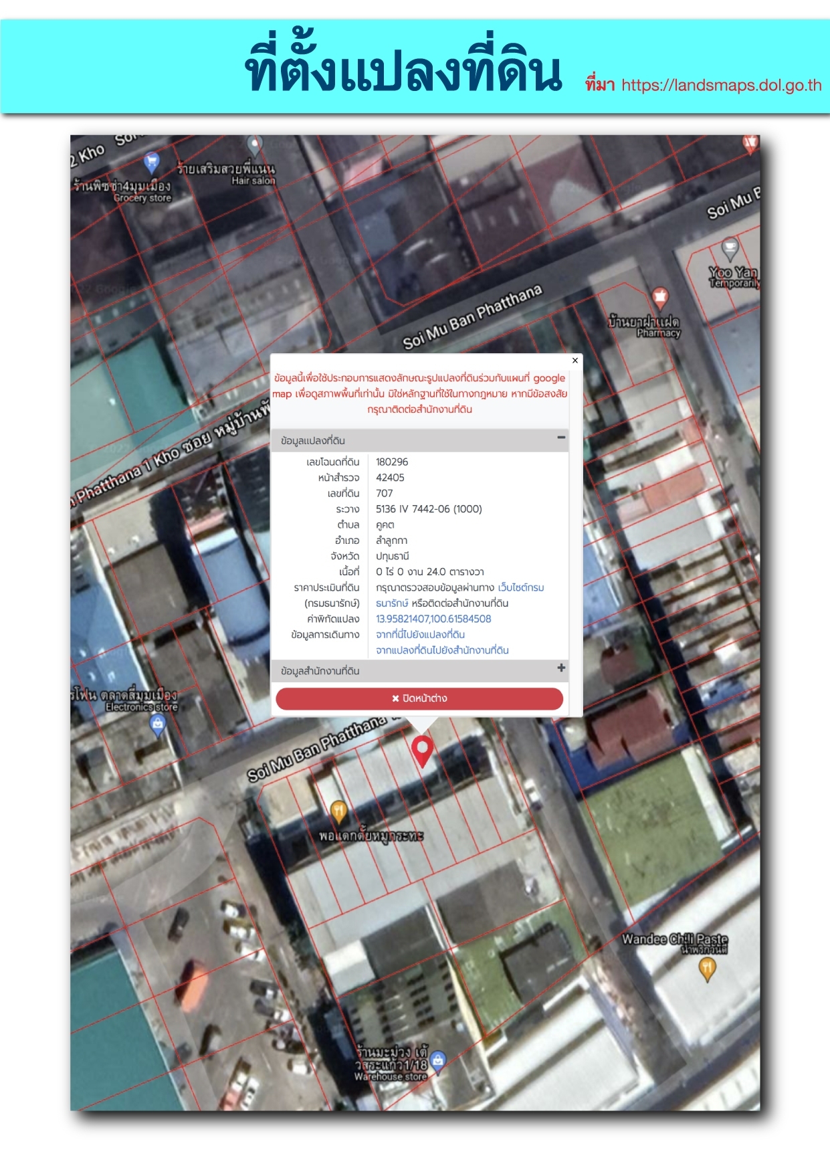Click the red land parcel location pin

pos(422,751)
